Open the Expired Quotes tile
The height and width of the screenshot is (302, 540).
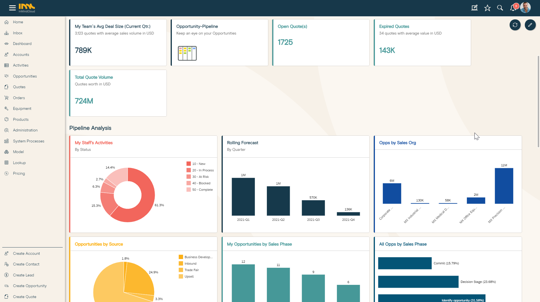(422, 43)
